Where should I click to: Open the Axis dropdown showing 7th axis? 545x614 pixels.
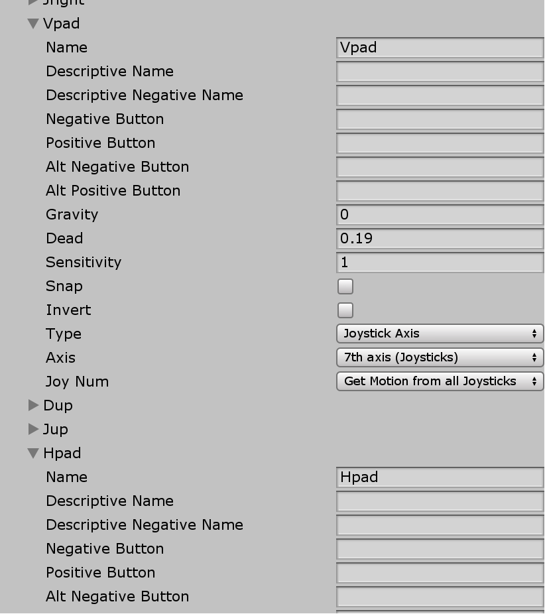440,357
